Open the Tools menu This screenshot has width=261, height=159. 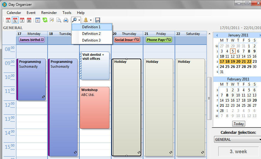(x=67, y=13)
